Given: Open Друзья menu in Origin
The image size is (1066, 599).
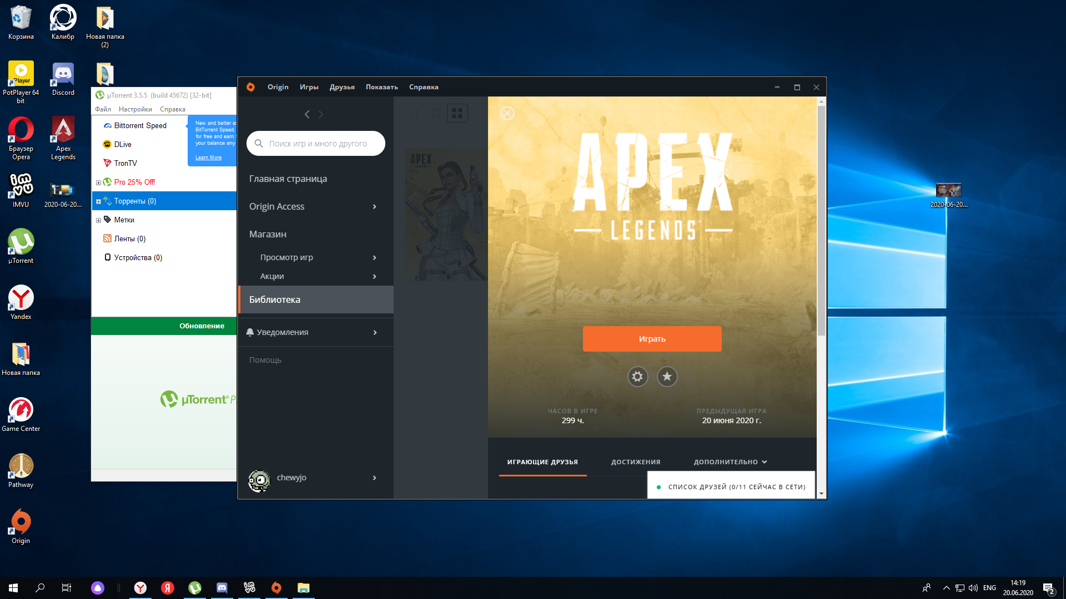Looking at the screenshot, I should [x=342, y=87].
